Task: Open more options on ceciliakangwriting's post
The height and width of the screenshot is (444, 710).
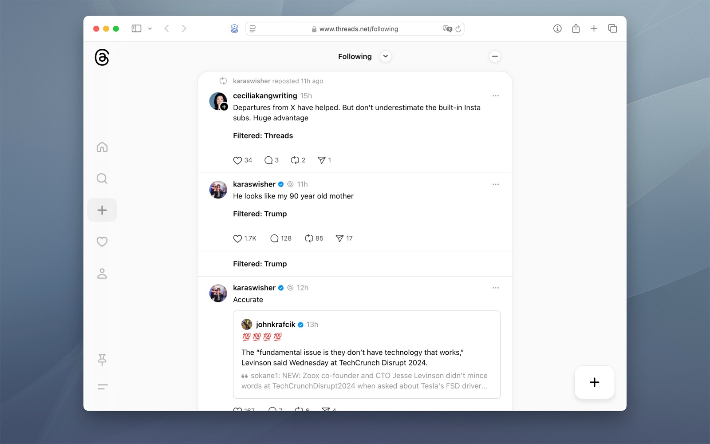Action: 496,96
